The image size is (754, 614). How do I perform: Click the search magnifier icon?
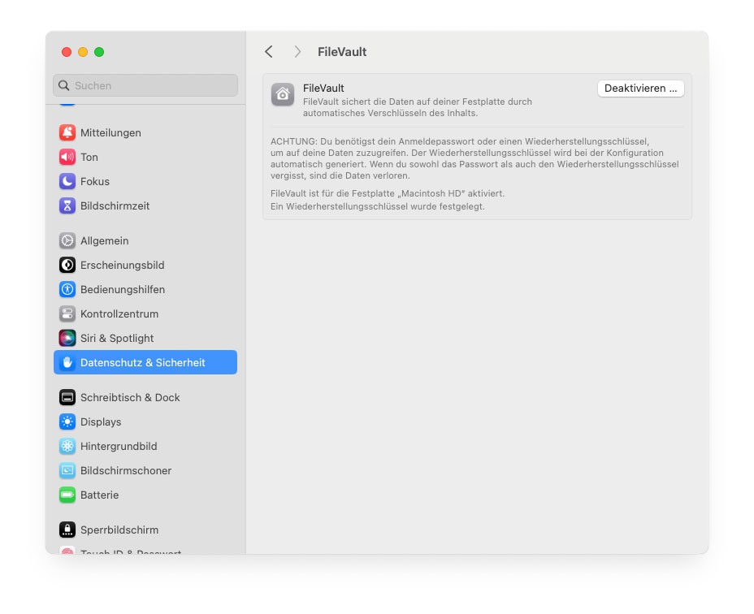point(63,85)
